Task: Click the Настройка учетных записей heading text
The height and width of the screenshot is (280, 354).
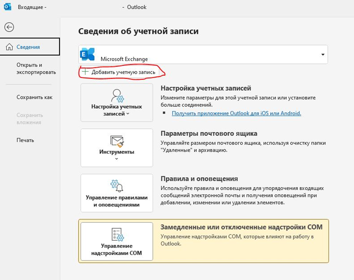Action: pos(206,88)
